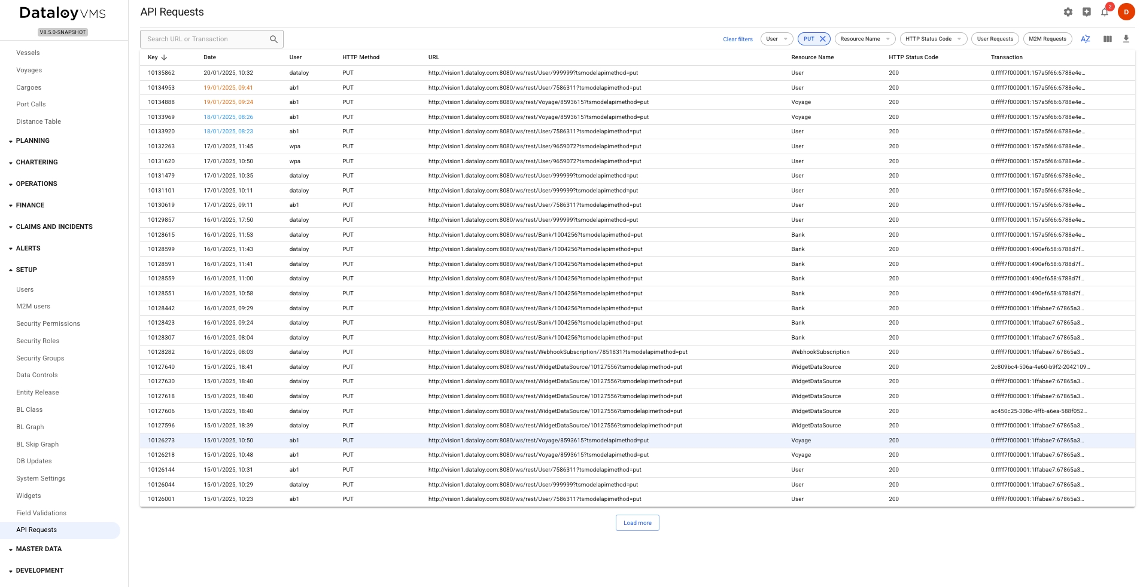Screen dimensions: 1143x587
Task: Click the Load more button
Action: (x=637, y=522)
